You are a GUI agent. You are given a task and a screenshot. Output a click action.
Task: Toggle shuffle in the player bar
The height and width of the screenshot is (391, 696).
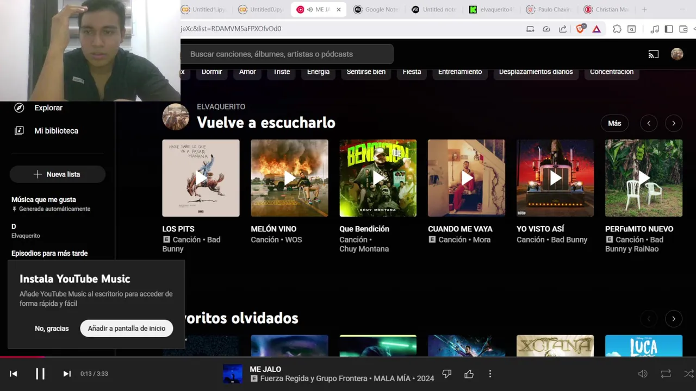tap(688, 374)
